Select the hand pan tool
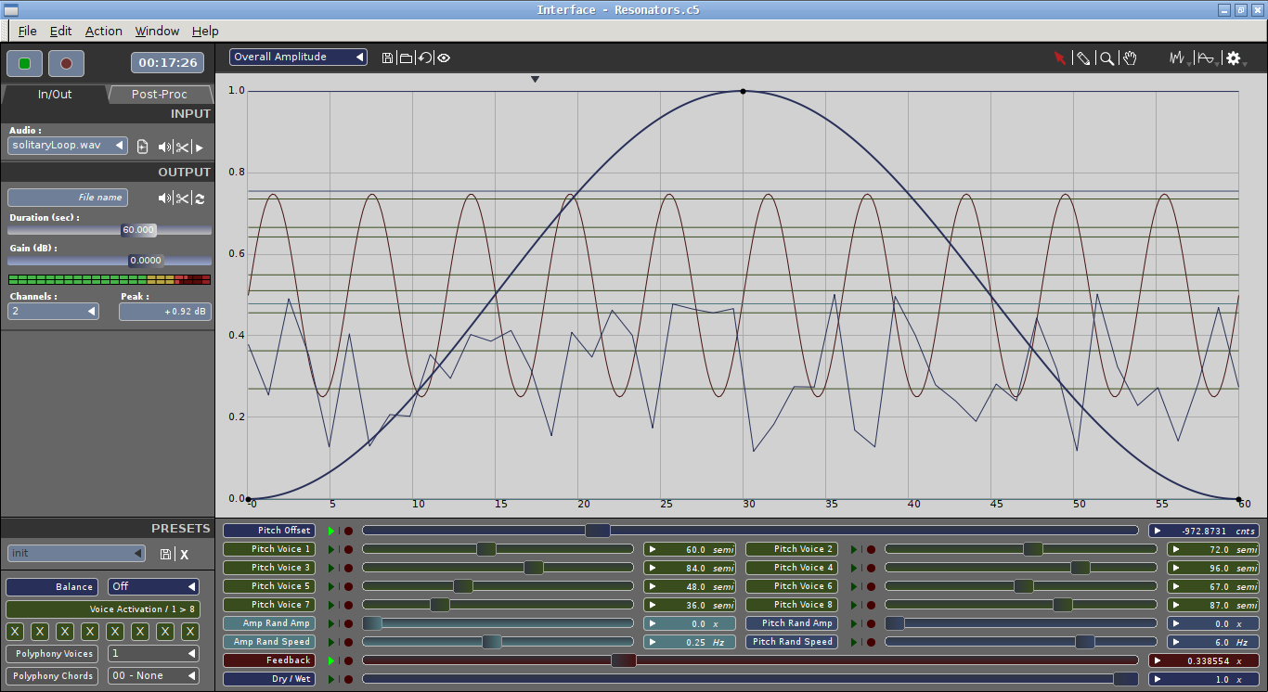Image resolution: width=1268 pixels, height=692 pixels. (1130, 58)
